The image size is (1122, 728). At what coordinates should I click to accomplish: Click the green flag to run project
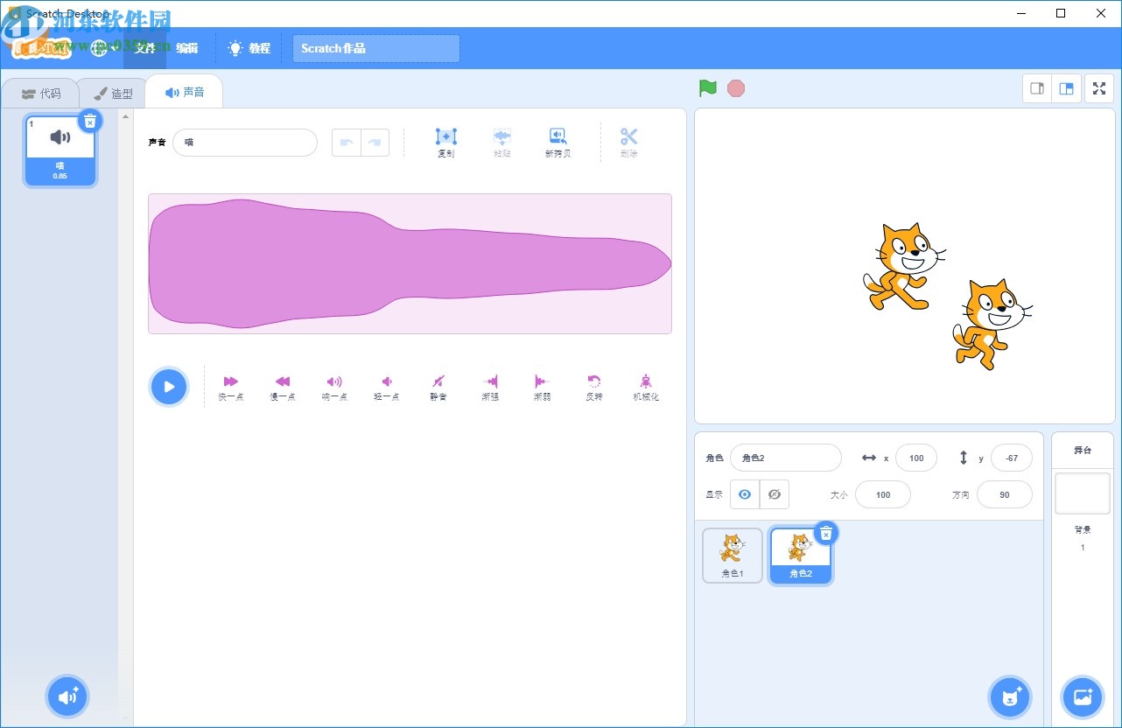coord(707,87)
